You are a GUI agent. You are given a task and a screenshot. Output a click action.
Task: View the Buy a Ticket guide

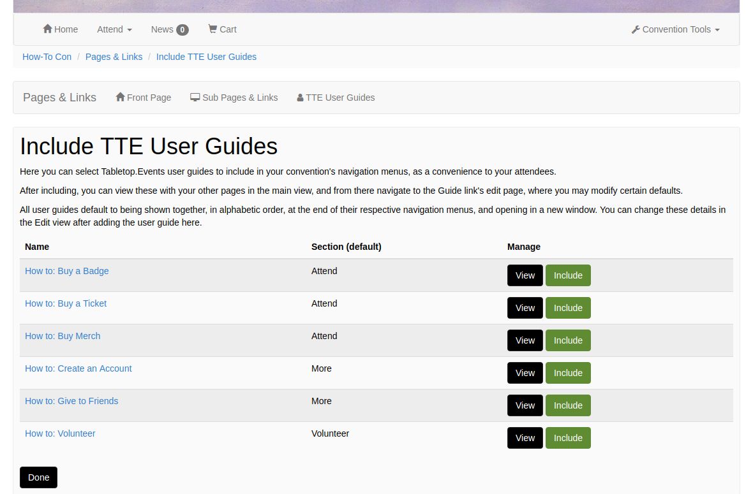tap(525, 308)
